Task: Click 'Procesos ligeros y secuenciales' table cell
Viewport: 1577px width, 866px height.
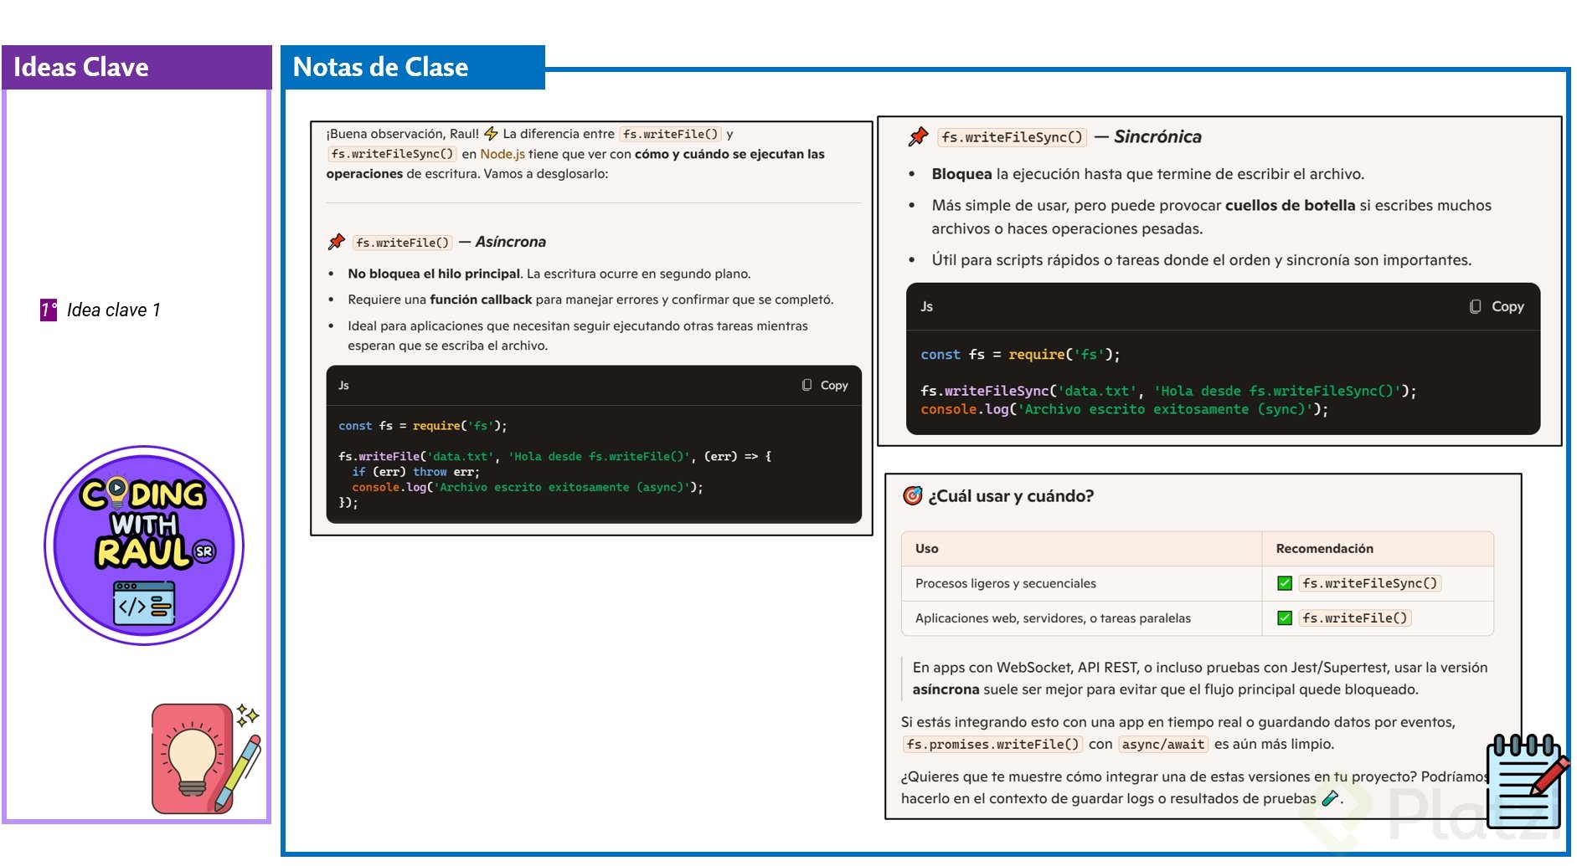Action: point(1006,583)
